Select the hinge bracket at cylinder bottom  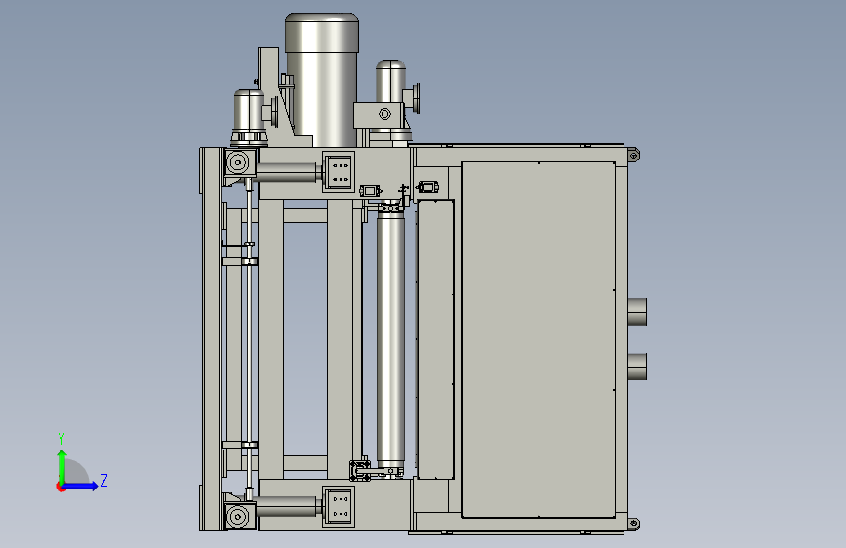pos(360,470)
